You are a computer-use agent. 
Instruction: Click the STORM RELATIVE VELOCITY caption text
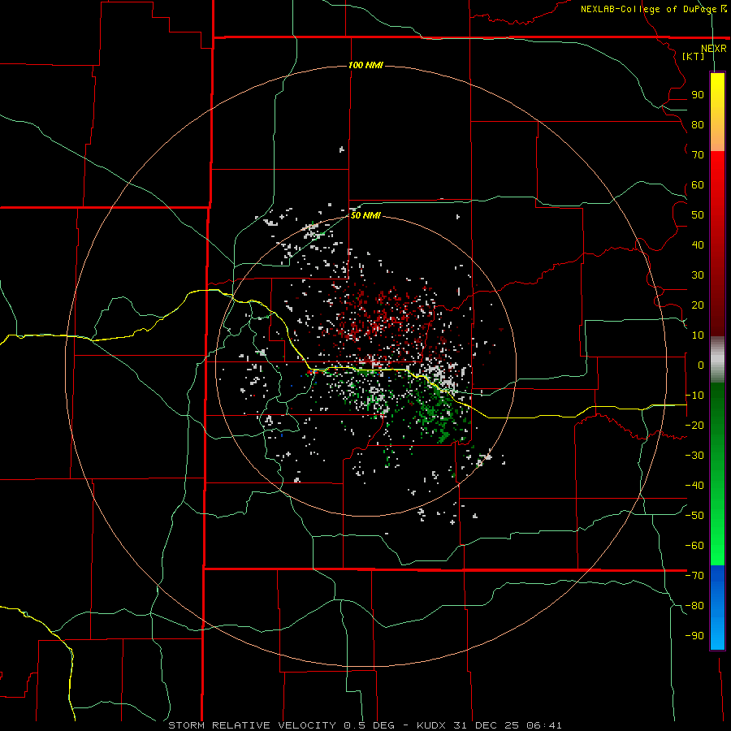pyautogui.click(x=253, y=725)
